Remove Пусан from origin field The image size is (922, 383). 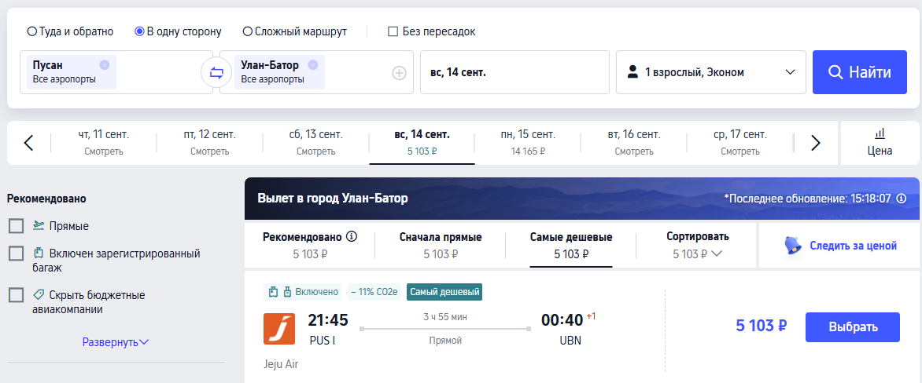coord(105,65)
